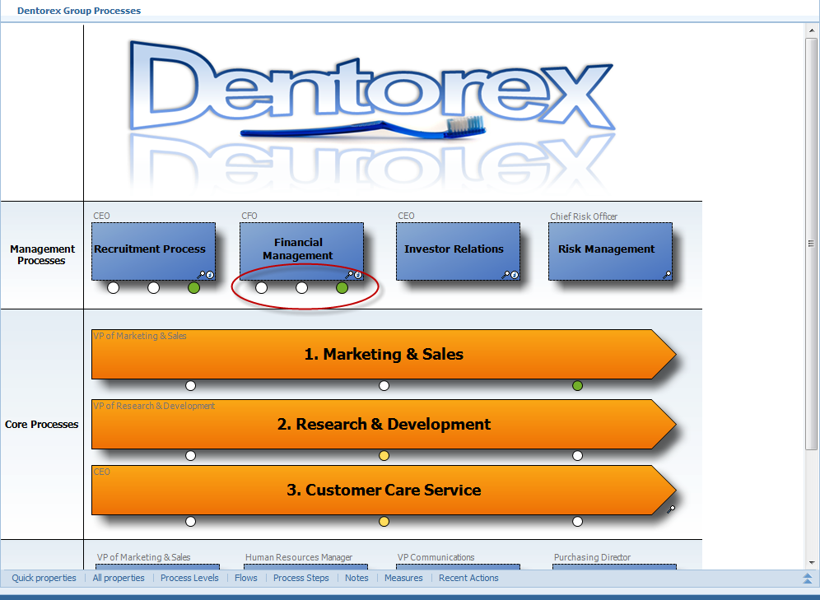Open the Process Levels tab

click(189, 578)
